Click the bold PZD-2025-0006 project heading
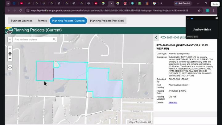222x125 pixels. (182, 47)
